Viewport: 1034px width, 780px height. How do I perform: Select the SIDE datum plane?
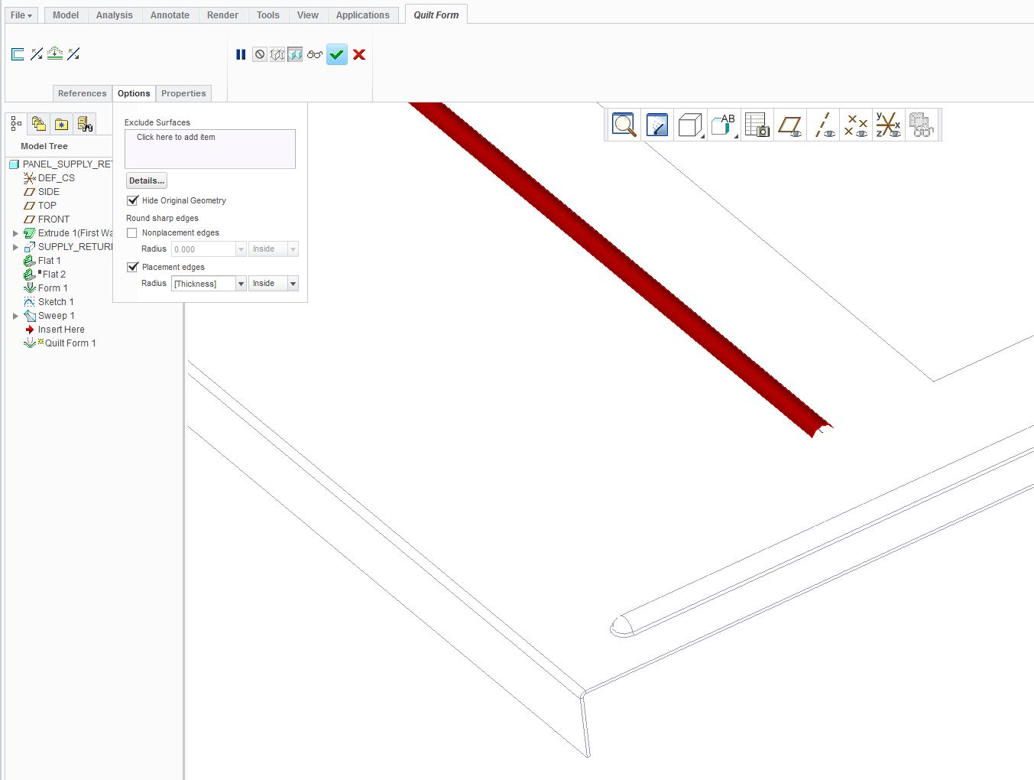pyautogui.click(x=41, y=192)
